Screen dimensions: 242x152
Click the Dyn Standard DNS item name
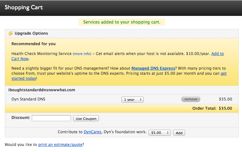click(28, 99)
